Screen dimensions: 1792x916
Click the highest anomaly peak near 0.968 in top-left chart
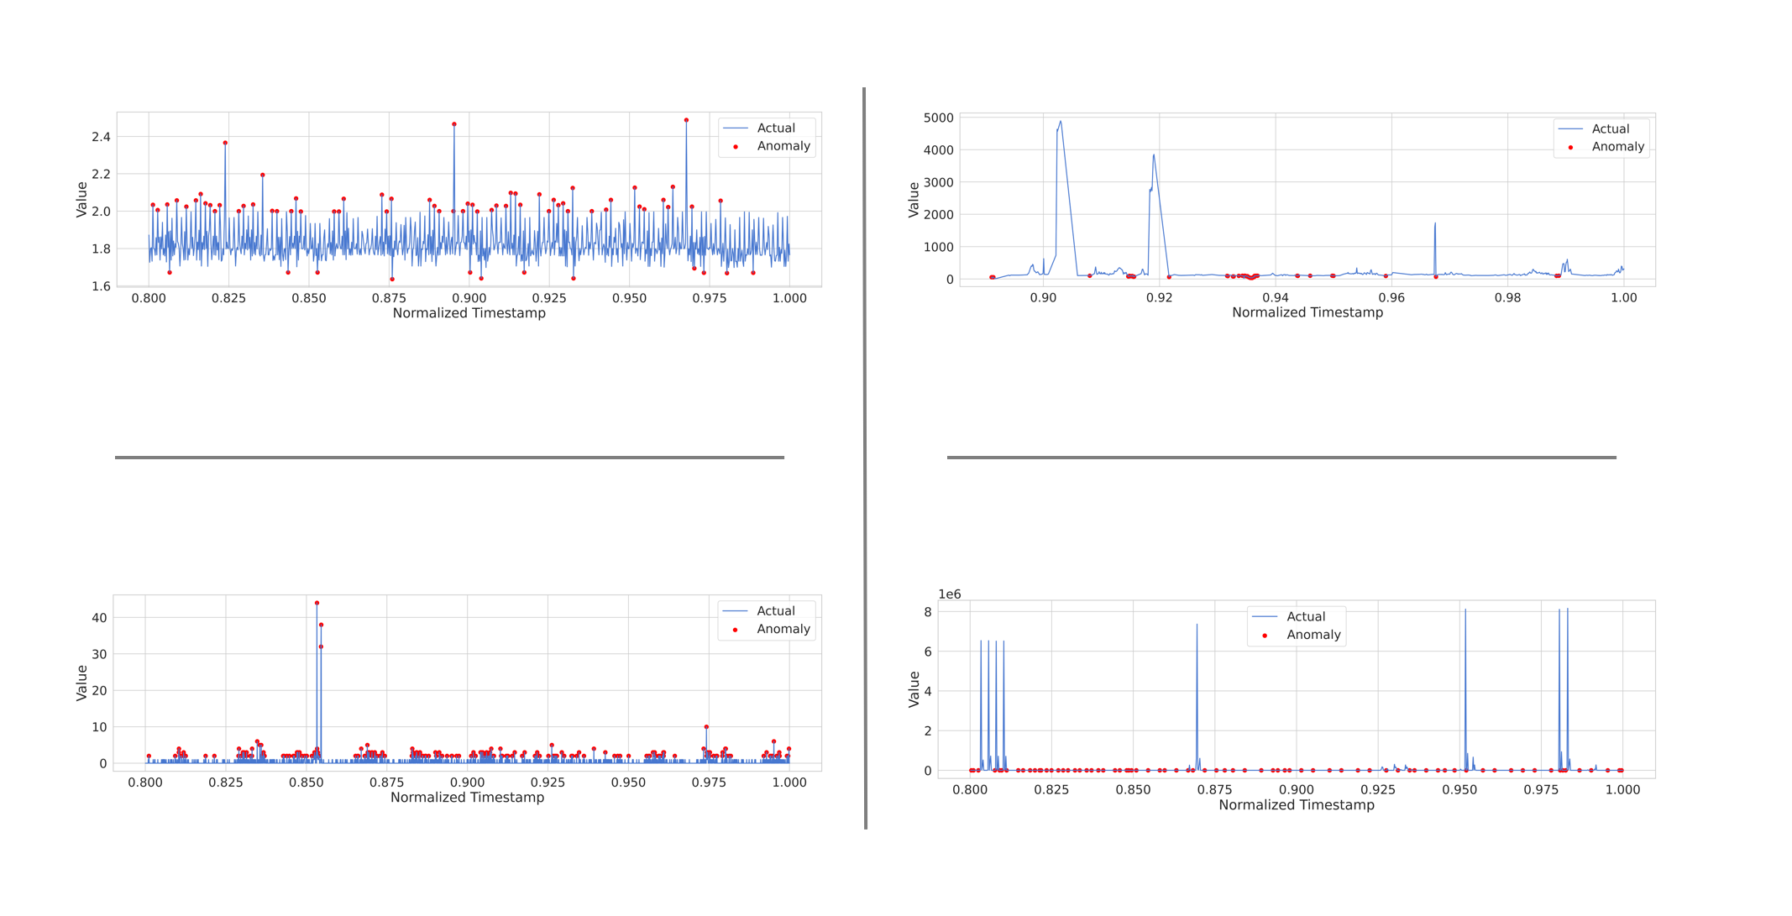click(686, 121)
